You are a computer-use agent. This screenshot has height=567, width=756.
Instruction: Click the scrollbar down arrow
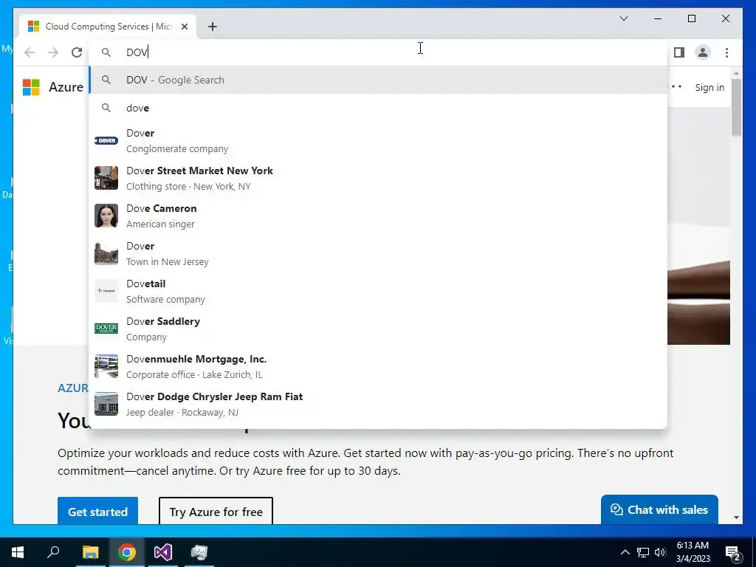point(736,518)
